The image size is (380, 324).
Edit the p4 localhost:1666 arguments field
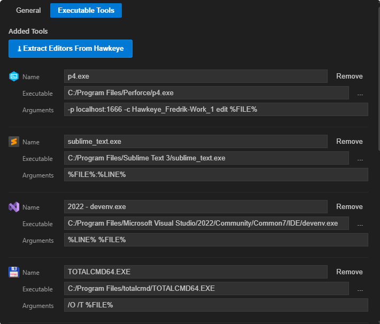point(216,110)
